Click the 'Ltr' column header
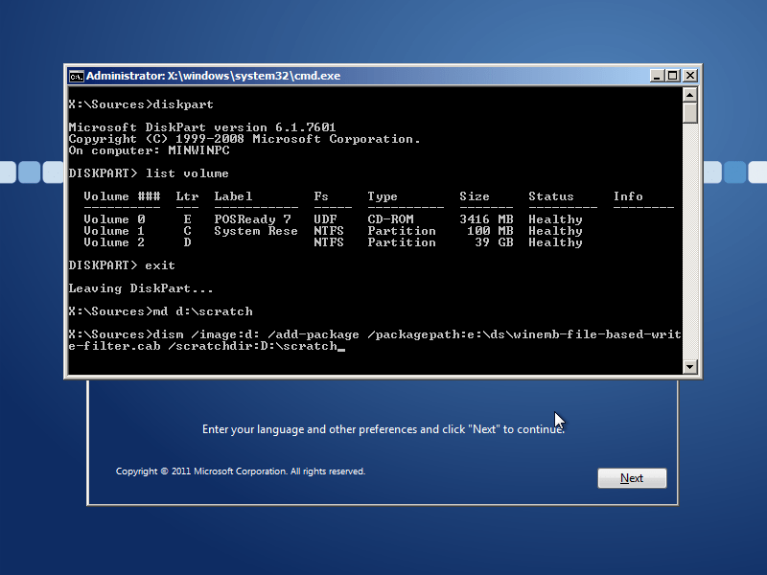The width and height of the screenshot is (767, 575). 187,196
